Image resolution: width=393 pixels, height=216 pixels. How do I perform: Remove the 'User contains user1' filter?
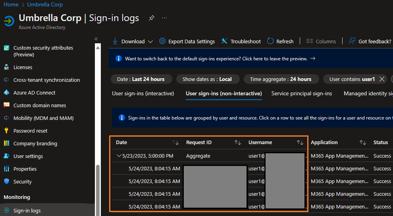pyautogui.click(x=382, y=79)
